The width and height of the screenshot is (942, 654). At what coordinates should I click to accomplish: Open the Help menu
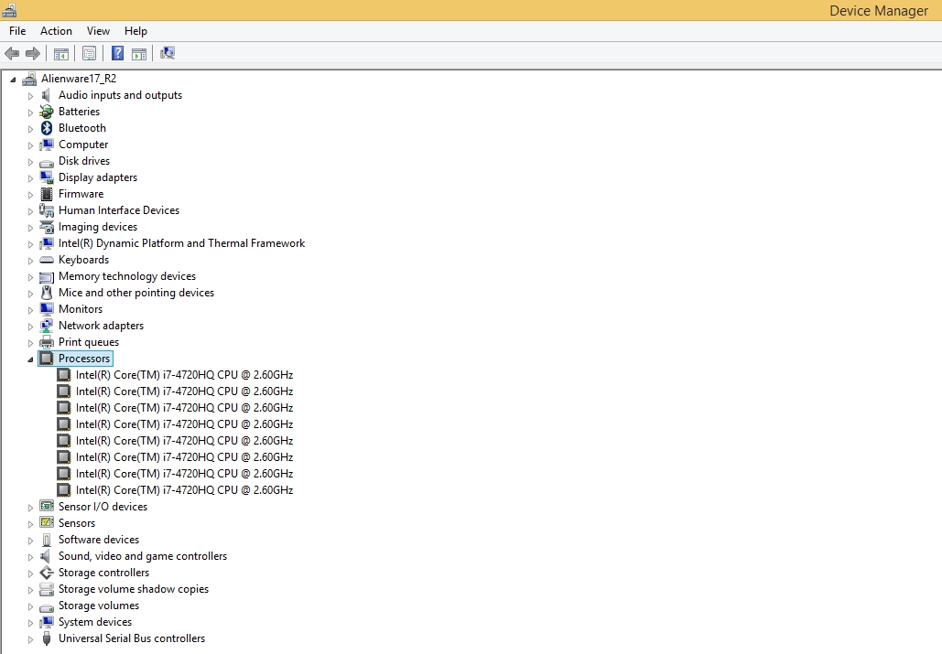pyautogui.click(x=135, y=31)
